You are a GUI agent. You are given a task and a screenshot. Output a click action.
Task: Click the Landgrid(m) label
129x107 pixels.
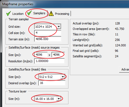coord(81,40)
